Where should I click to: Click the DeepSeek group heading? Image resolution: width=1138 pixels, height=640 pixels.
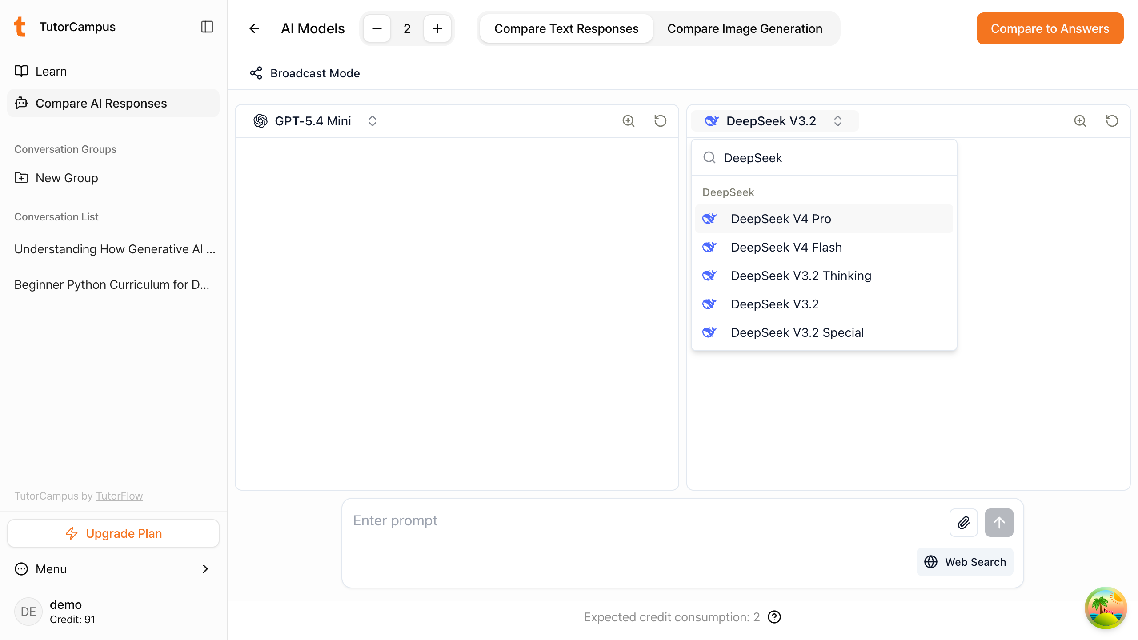point(728,192)
